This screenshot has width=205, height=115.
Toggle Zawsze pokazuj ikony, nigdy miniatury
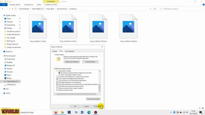point(57,88)
